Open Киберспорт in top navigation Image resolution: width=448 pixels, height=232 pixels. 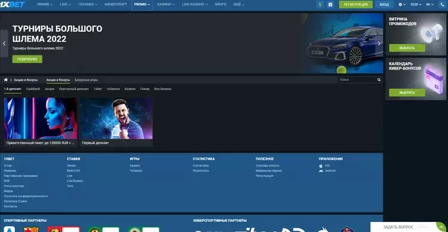(116, 5)
